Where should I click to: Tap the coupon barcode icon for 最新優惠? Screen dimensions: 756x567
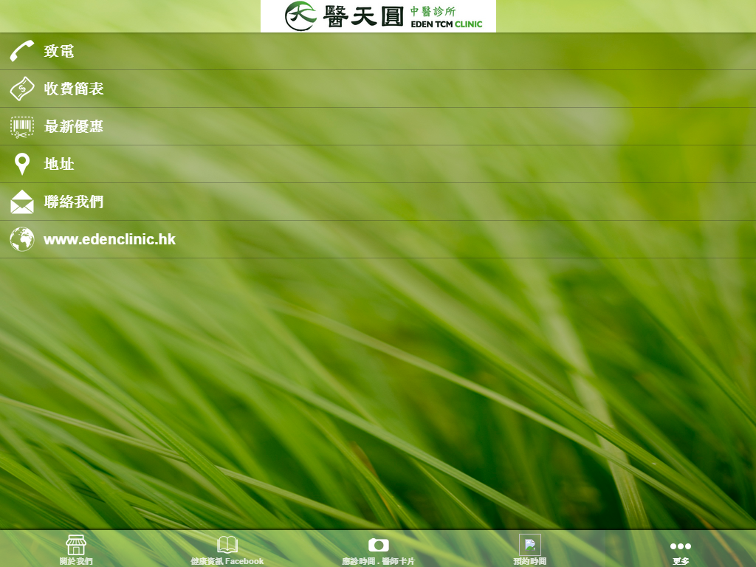(22, 127)
